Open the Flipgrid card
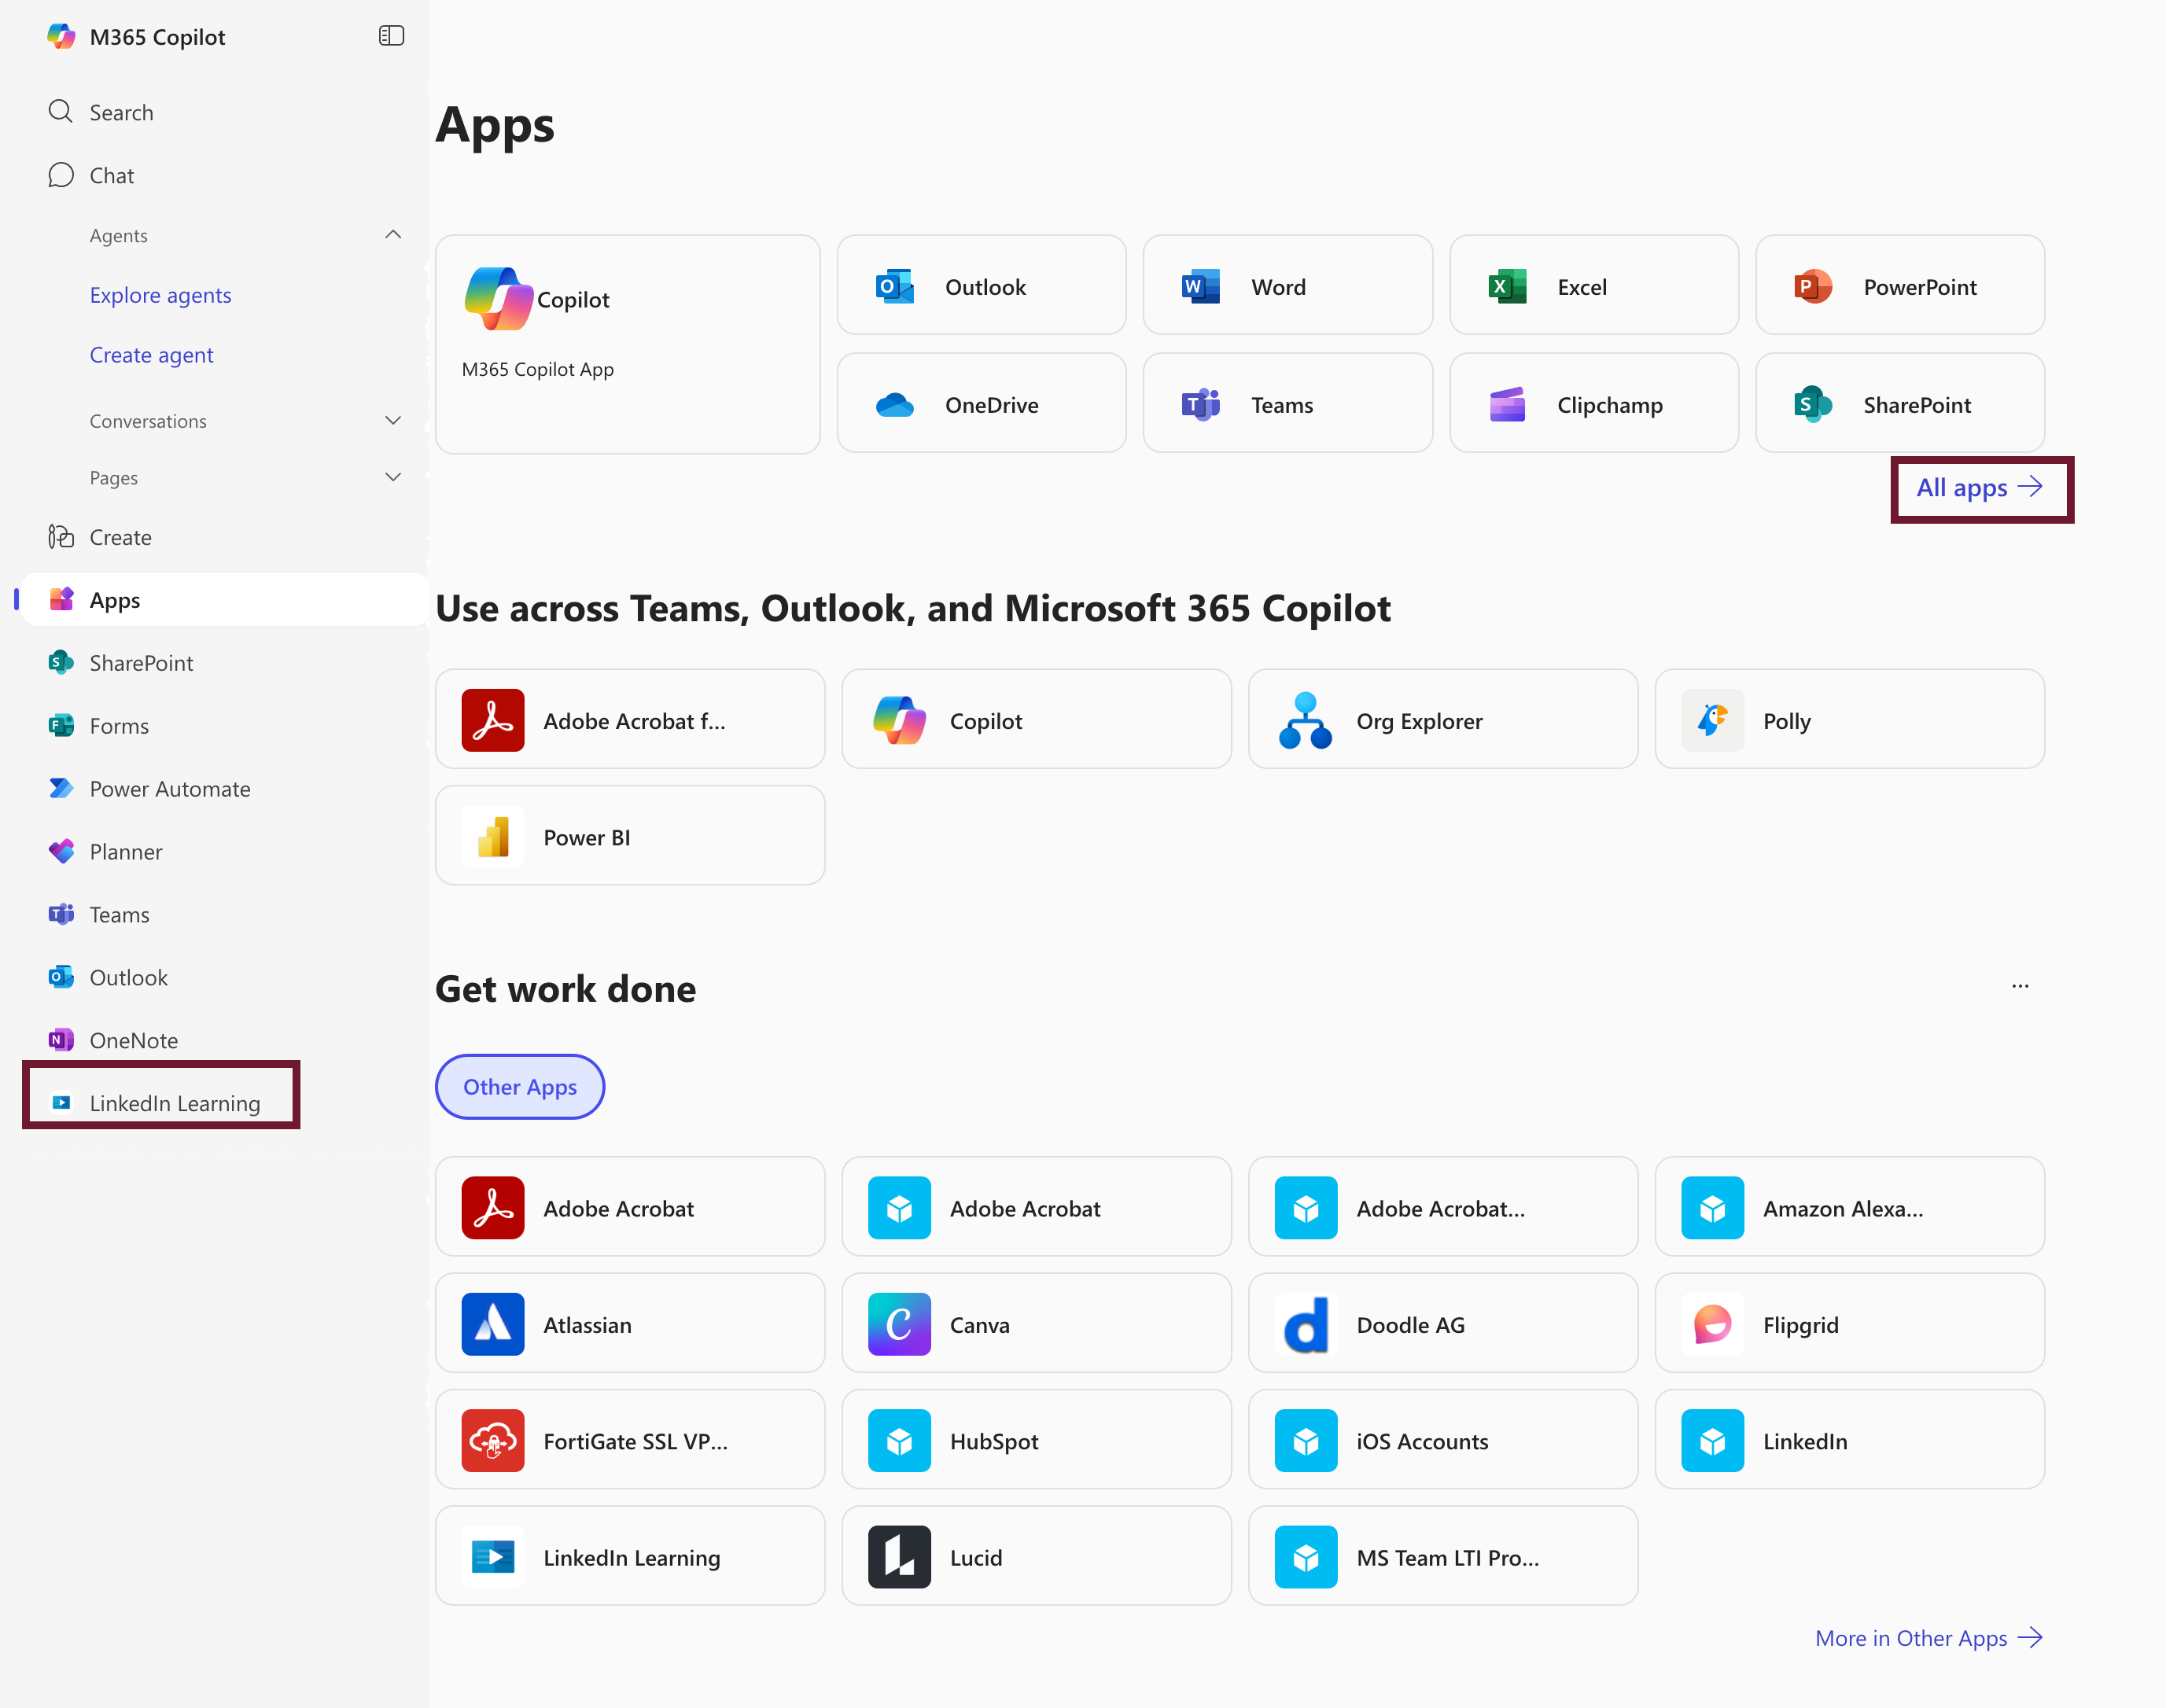This screenshot has width=2166, height=1708. click(1850, 1323)
